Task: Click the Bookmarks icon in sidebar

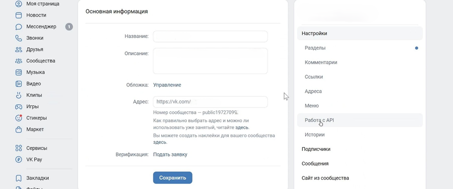Action: click(x=19, y=178)
